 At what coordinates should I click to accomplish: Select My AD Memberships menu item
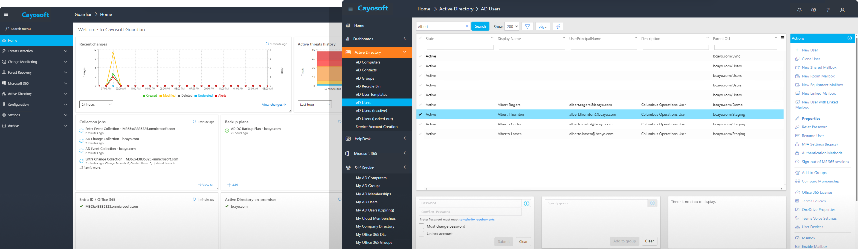pos(373,194)
